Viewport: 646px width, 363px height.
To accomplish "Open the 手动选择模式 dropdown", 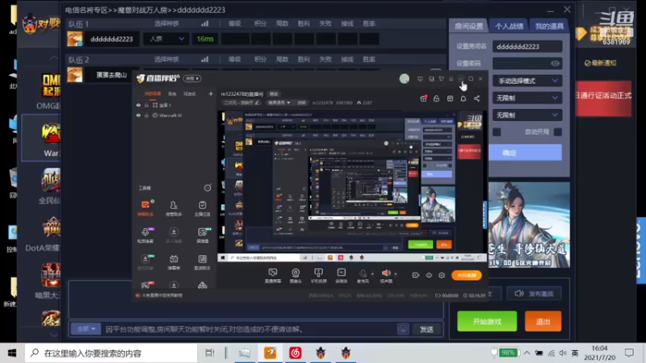I will click(527, 81).
